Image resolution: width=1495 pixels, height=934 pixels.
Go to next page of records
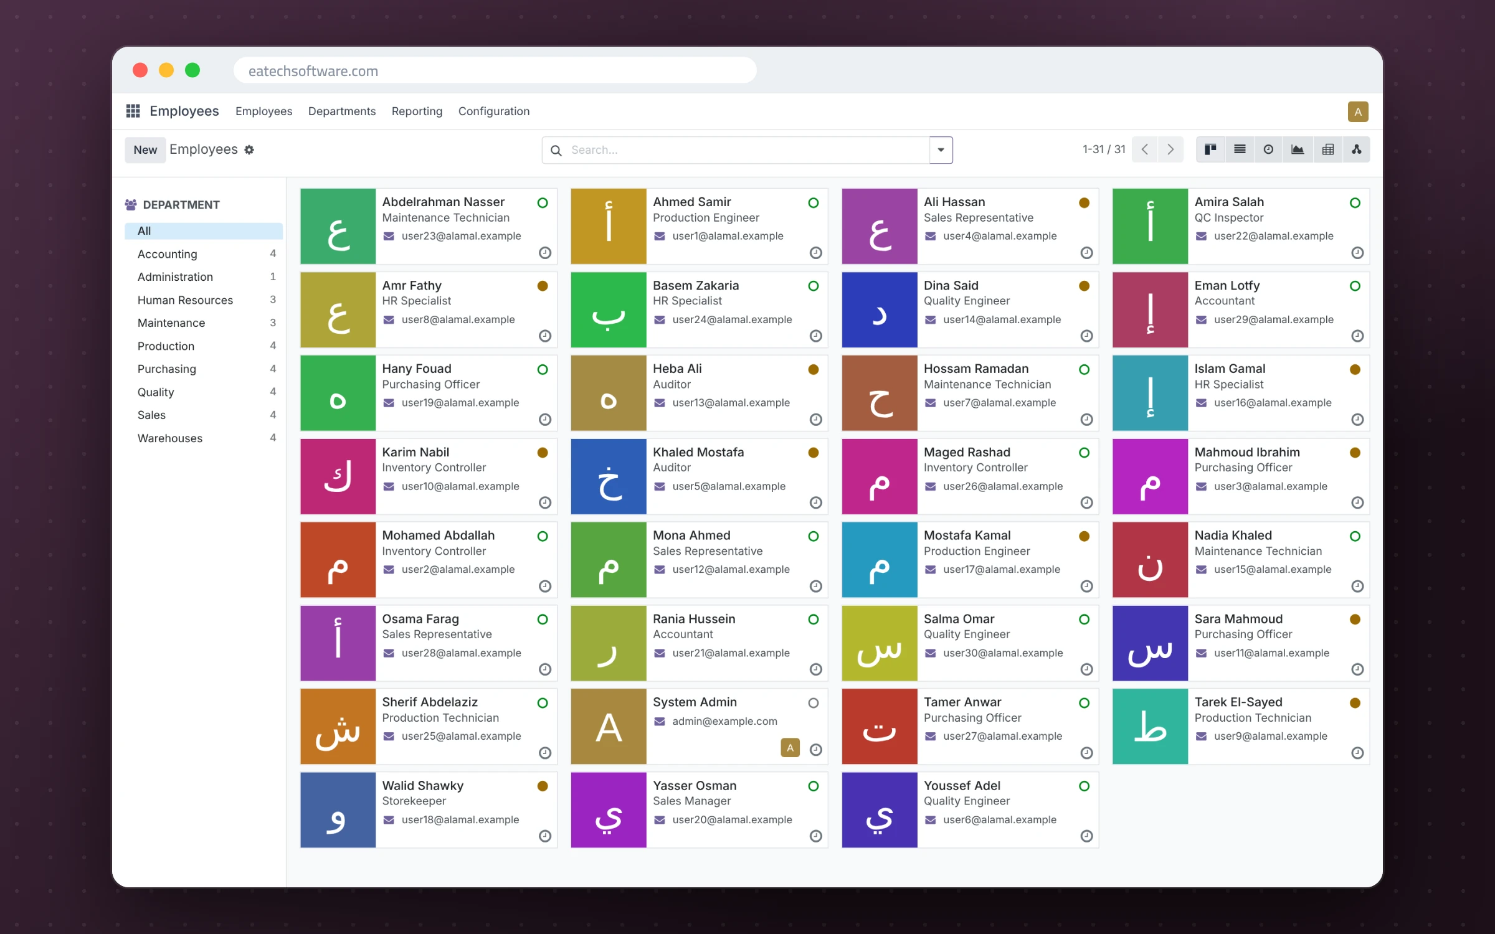click(1170, 149)
